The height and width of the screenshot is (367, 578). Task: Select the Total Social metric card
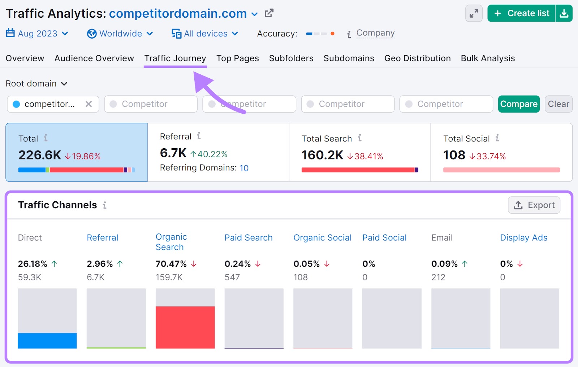click(502, 152)
